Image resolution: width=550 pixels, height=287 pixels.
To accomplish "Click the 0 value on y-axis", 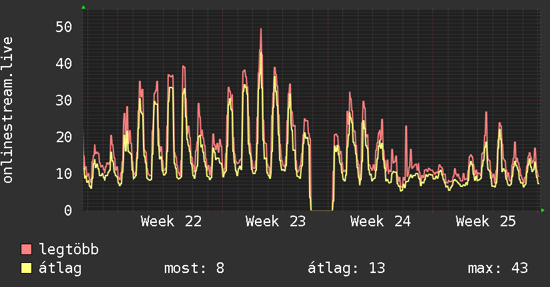I will pyautogui.click(x=68, y=210).
